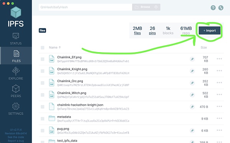Viewport: 230px width, 143px height.
Task: Follow the Report a bug link
Action: (x=16, y=141)
